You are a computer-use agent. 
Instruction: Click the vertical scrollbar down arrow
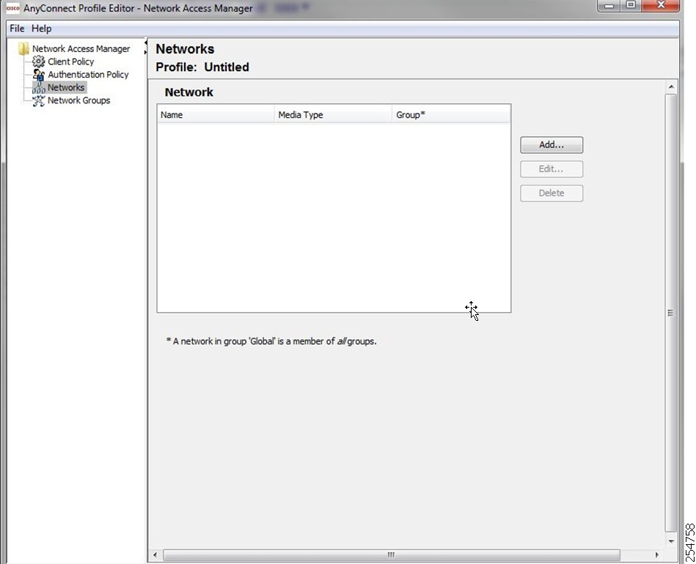(x=671, y=541)
